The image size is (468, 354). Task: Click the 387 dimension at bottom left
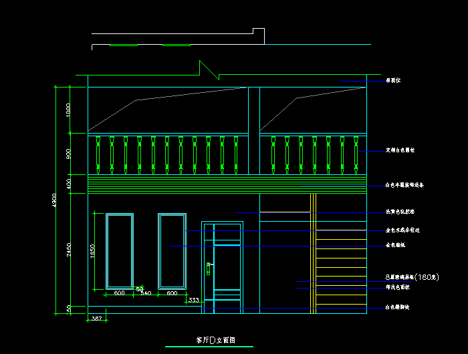click(96, 319)
